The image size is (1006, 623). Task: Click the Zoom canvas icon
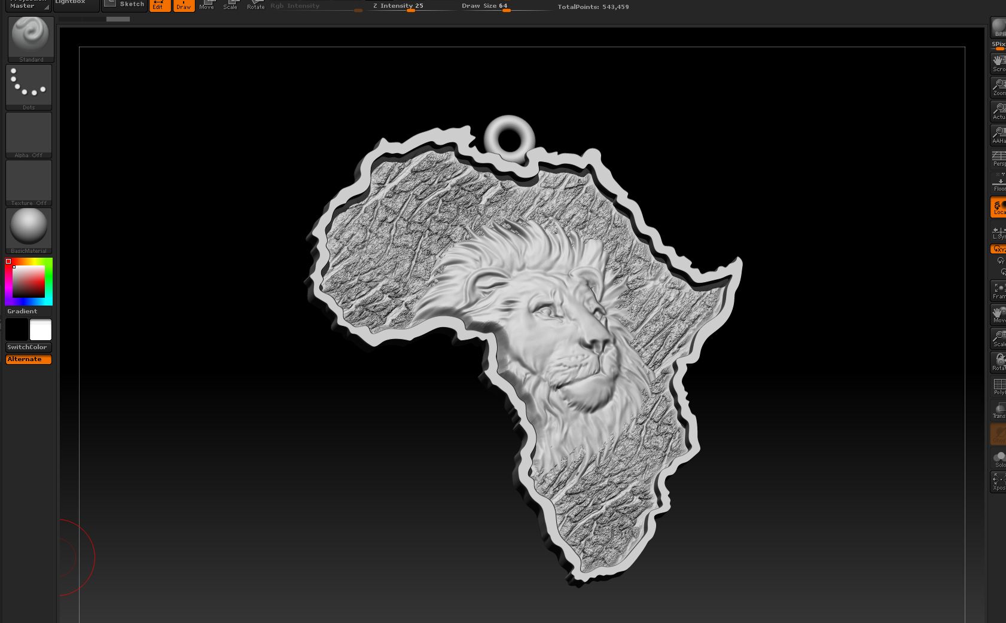point(999,87)
